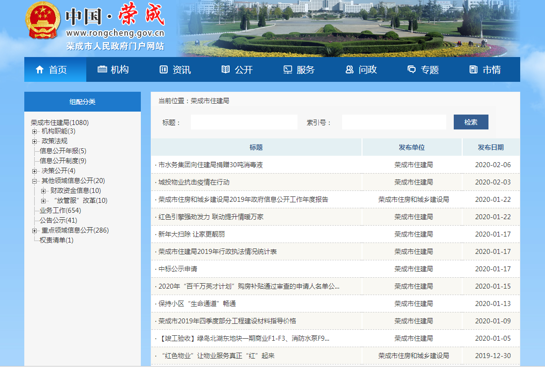The width and height of the screenshot is (545, 367).
Task: Open 市水务集团向住建局捐赠30吨消毒液 article
Action: [210, 165]
